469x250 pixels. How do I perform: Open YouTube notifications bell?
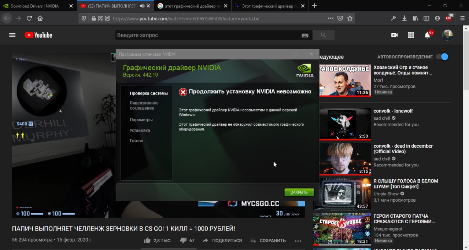[x=427, y=35]
